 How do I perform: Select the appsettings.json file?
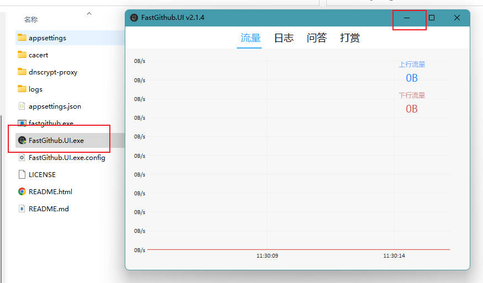click(55, 106)
